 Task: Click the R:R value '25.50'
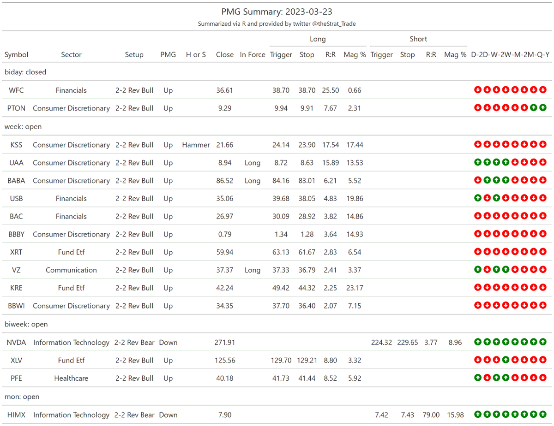331,90
